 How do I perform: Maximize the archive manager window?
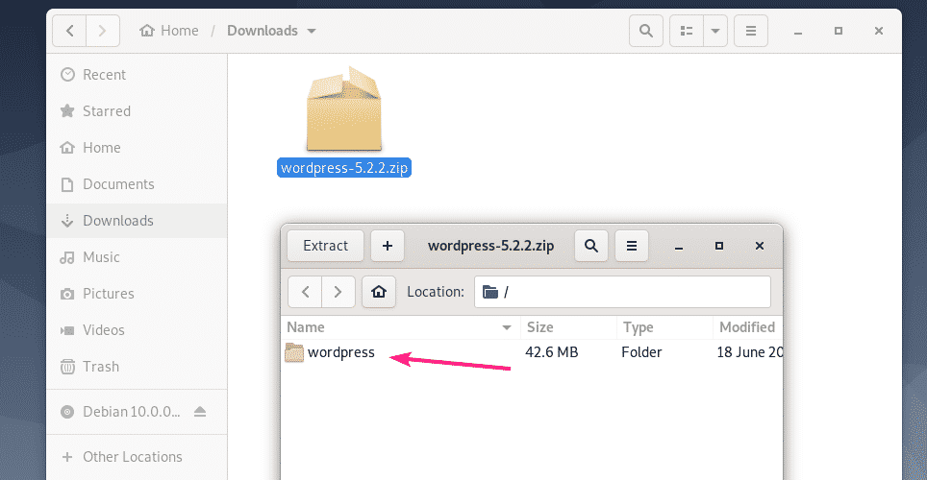(719, 246)
